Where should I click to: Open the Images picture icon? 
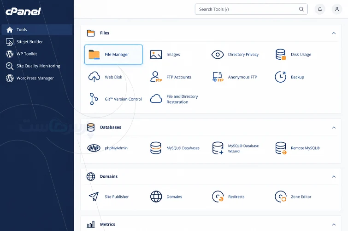click(x=156, y=55)
